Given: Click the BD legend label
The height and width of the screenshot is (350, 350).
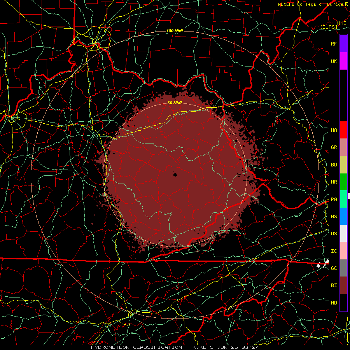Looking at the screenshot, I should coord(334,165).
